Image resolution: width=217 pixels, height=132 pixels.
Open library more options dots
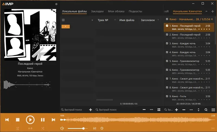(x=152, y=110)
